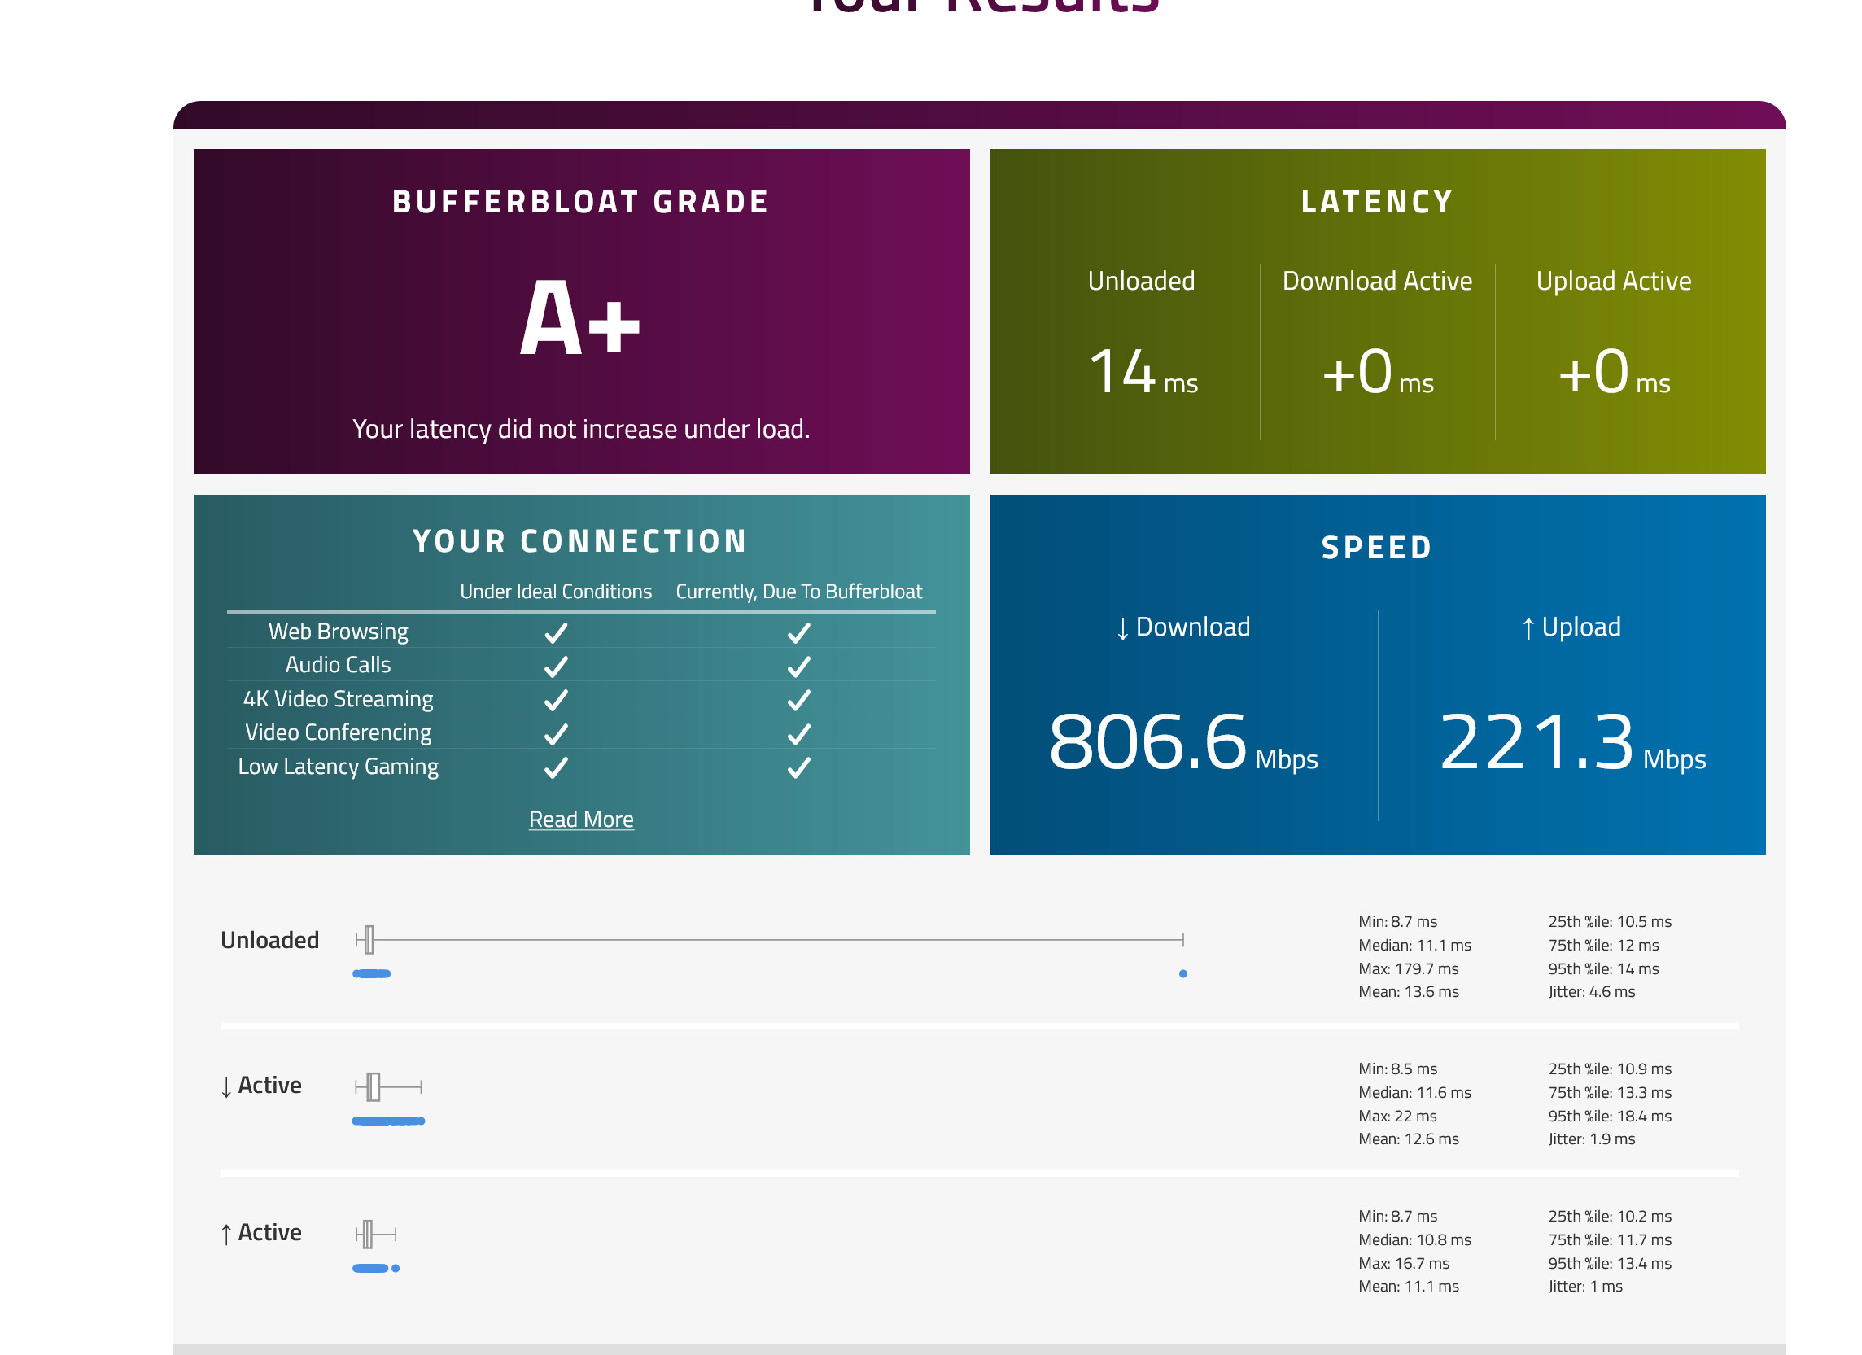Click the Currently, Due To Bufferbloat column header

click(798, 592)
